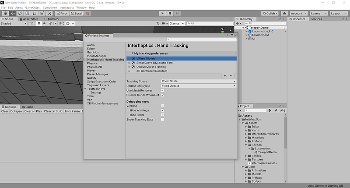Click Project Settings search field

tap(202, 40)
